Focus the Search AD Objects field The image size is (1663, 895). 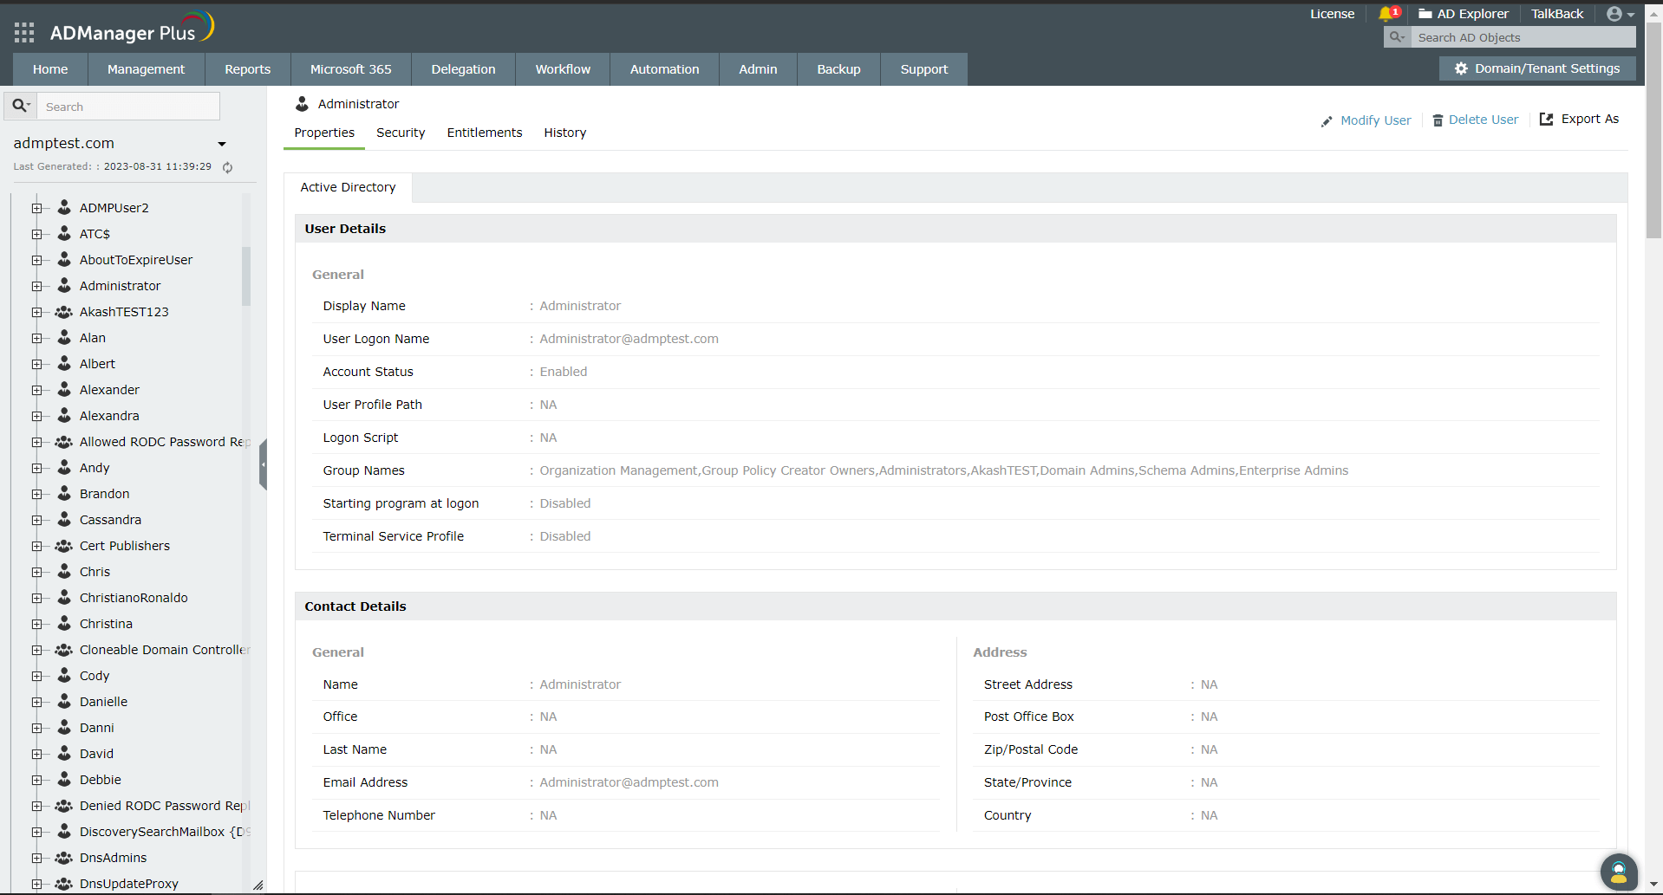coord(1523,37)
